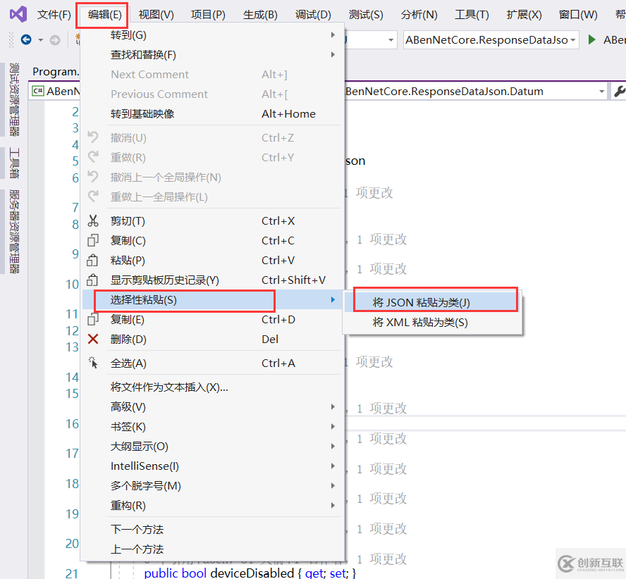Open the 视图(V) menu
This screenshot has width=626, height=579.
click(x=156, y=15)
